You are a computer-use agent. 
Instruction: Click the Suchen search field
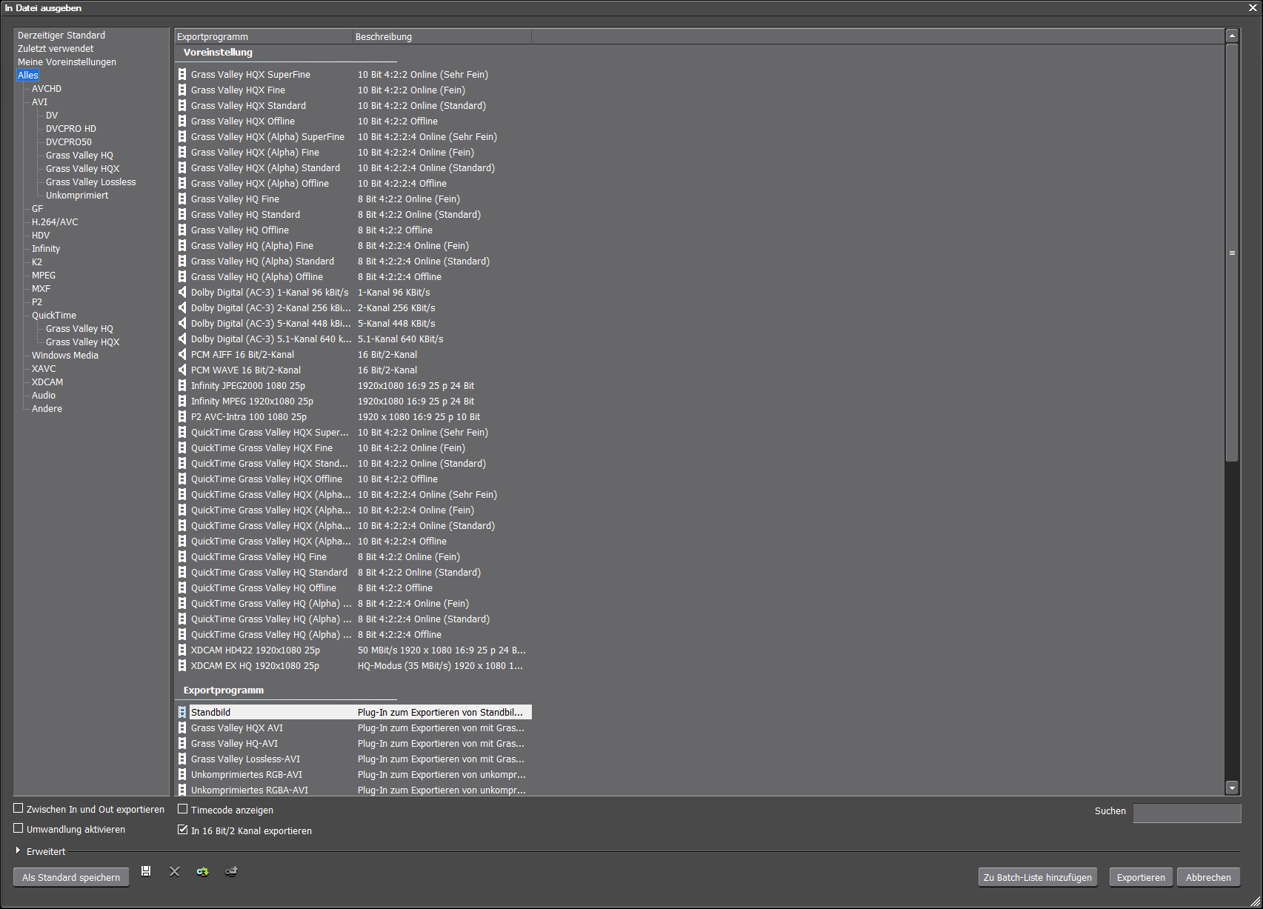click(1187, 813)
